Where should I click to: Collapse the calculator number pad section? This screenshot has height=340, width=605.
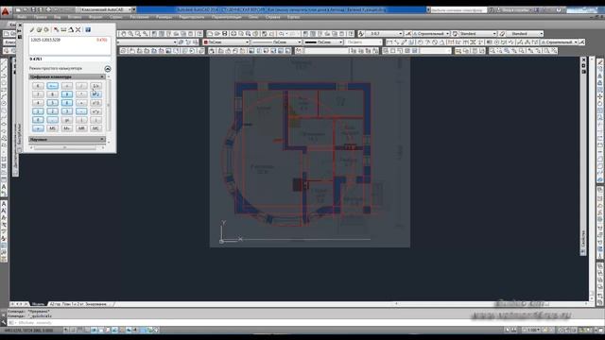pos(102,76)
